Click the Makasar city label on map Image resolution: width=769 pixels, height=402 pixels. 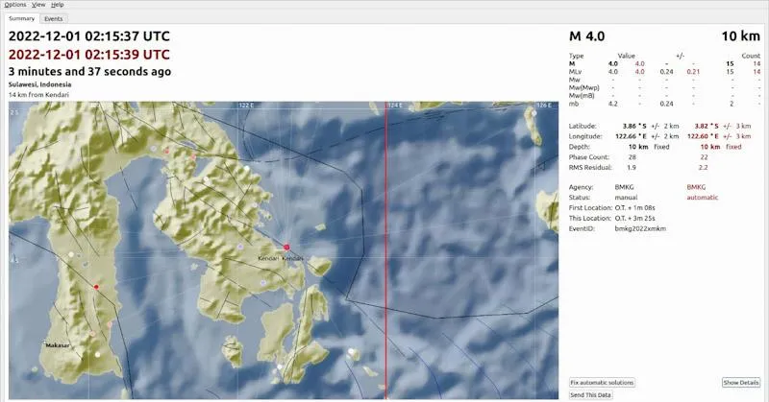point(60,344)
